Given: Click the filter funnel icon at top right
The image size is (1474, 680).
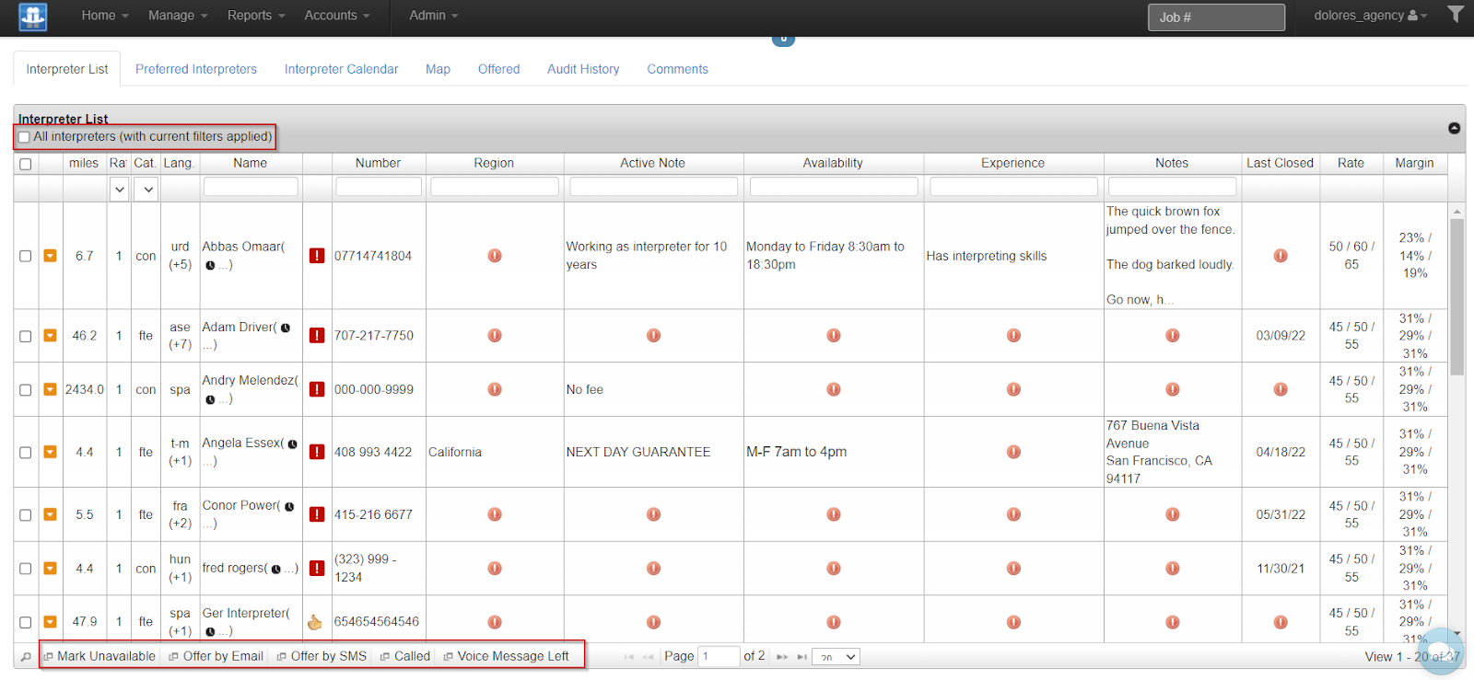Looking at the screenshot, I should point(1456,15).
